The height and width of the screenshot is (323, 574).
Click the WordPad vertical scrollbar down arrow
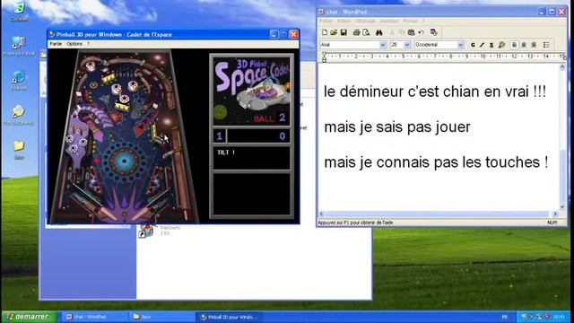562,207
